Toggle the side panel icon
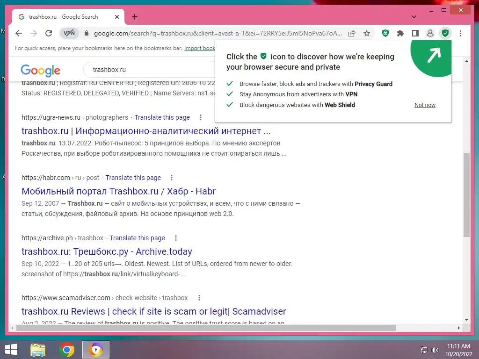This screenshot has height=359, width=479. coord(415,33)
